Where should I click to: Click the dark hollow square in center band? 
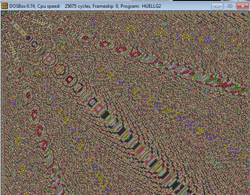(93, 103)
